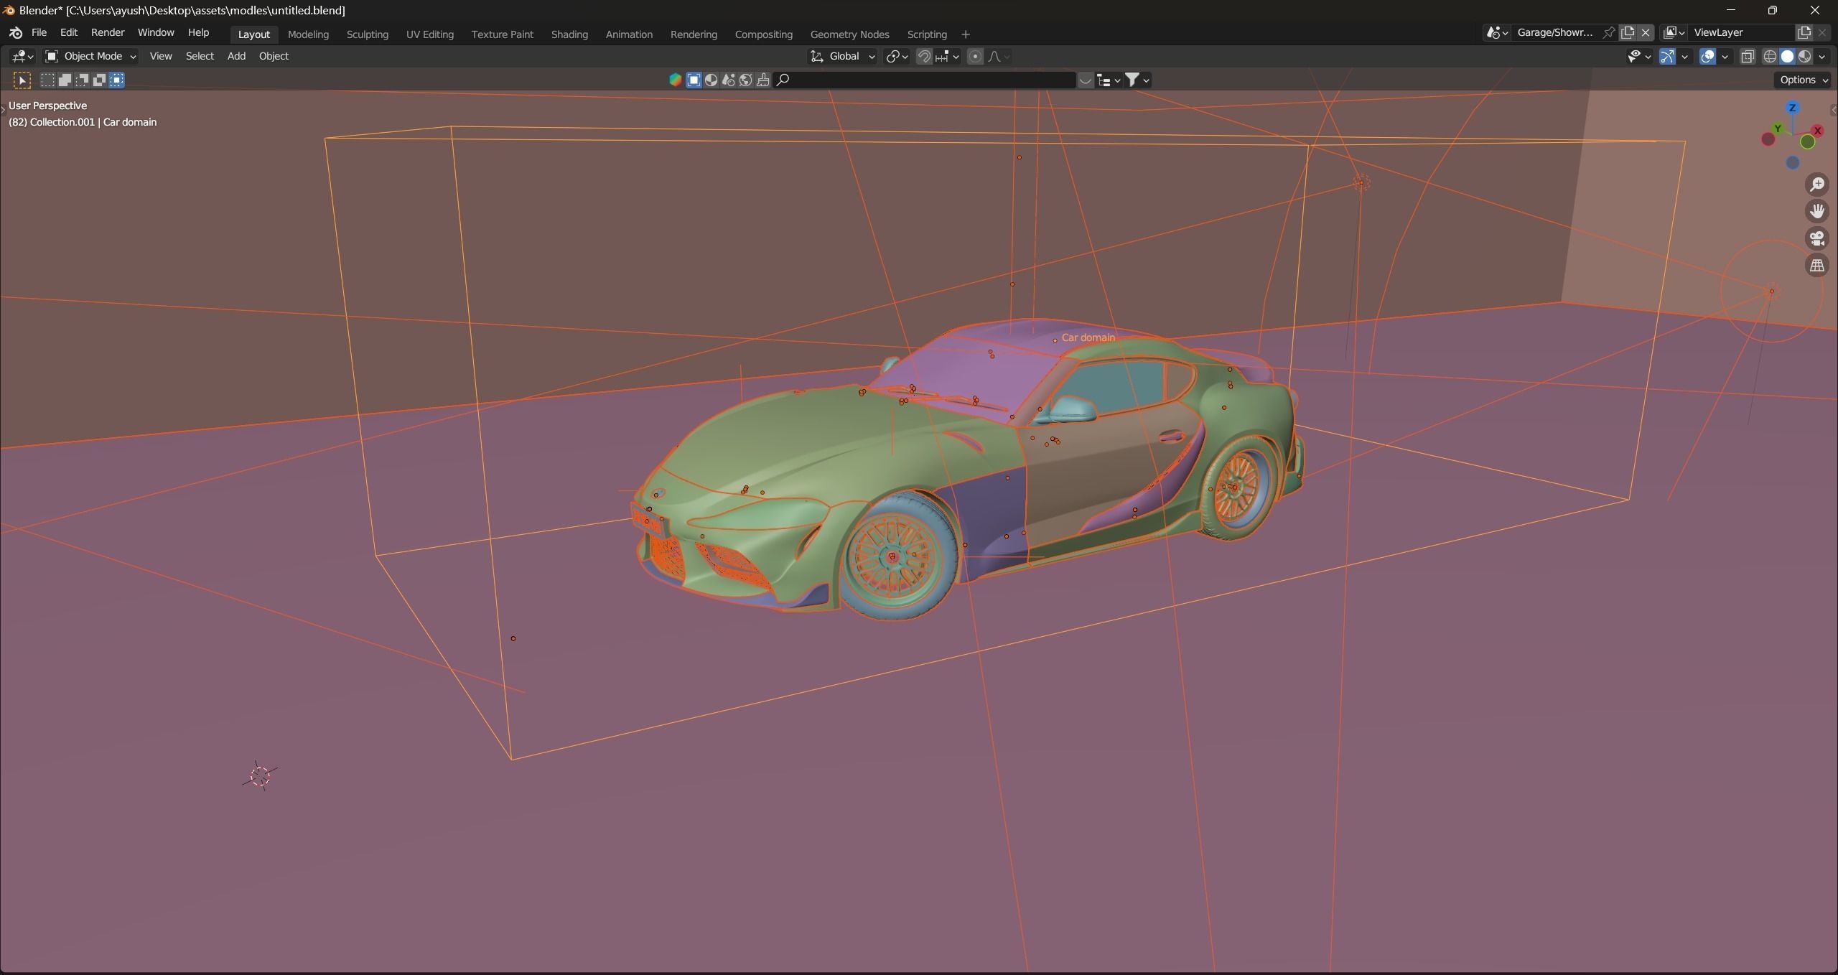
Task: Select the tweak select tool icon
Action: coord(22,80)
